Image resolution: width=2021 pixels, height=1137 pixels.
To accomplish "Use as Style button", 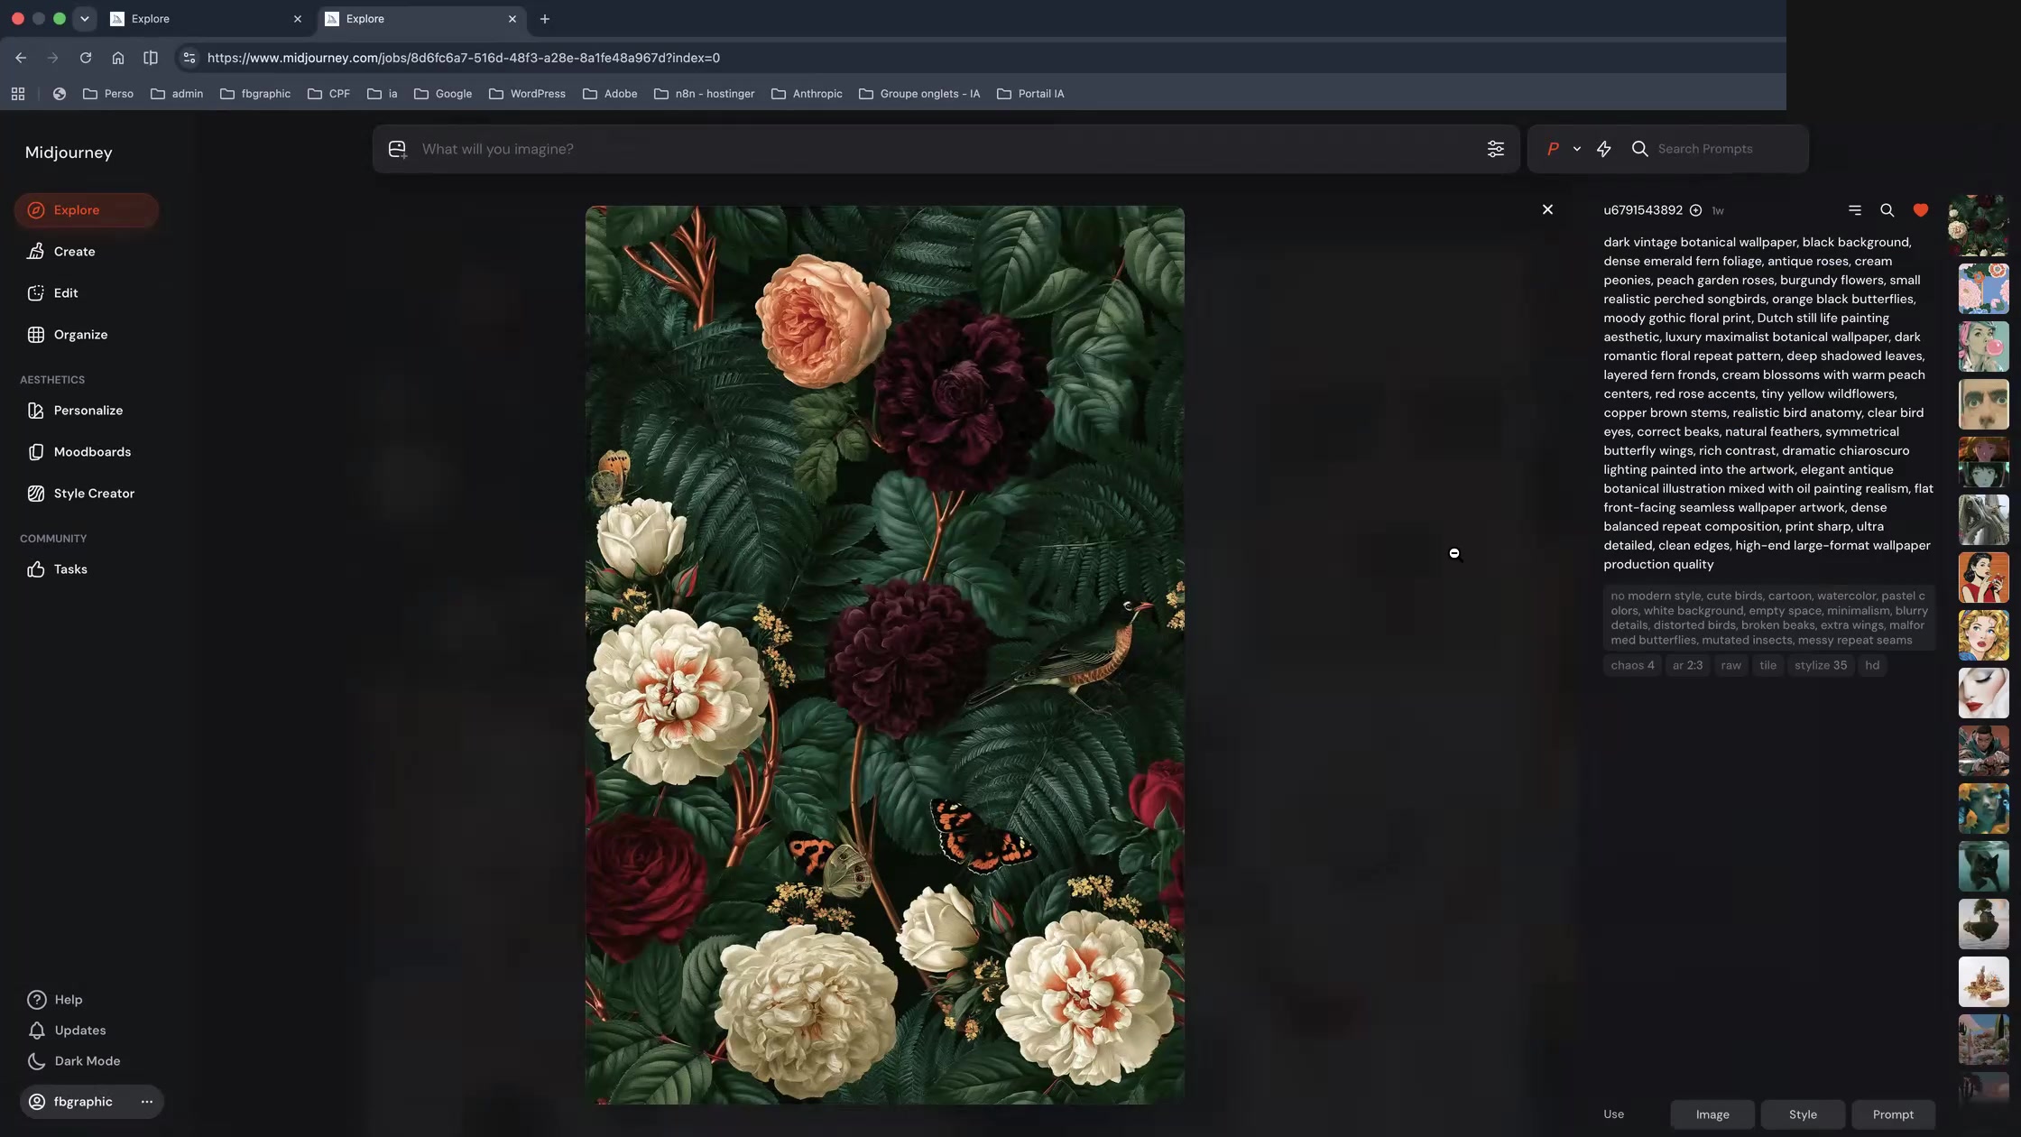I will [1803, 1114].
